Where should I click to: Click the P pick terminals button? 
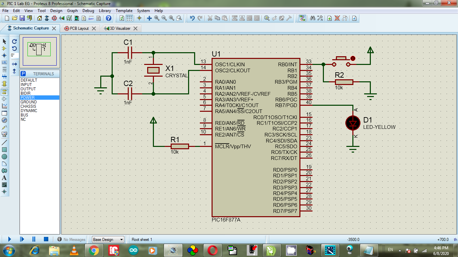pos(23,74)
